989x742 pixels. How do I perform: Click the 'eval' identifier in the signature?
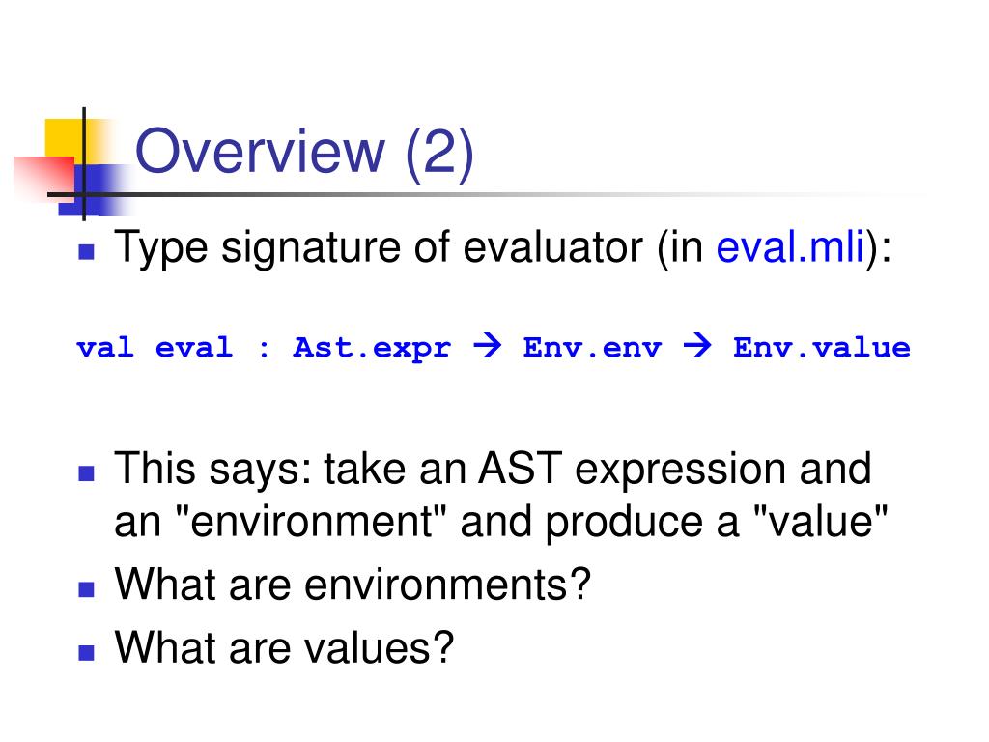[x=194, y=348]
